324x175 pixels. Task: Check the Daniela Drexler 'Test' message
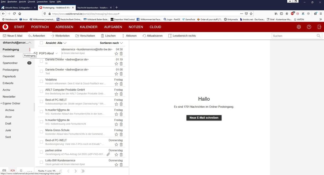(41, 71)
